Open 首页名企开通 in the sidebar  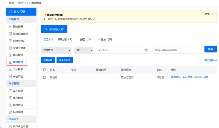click(21, 126)
